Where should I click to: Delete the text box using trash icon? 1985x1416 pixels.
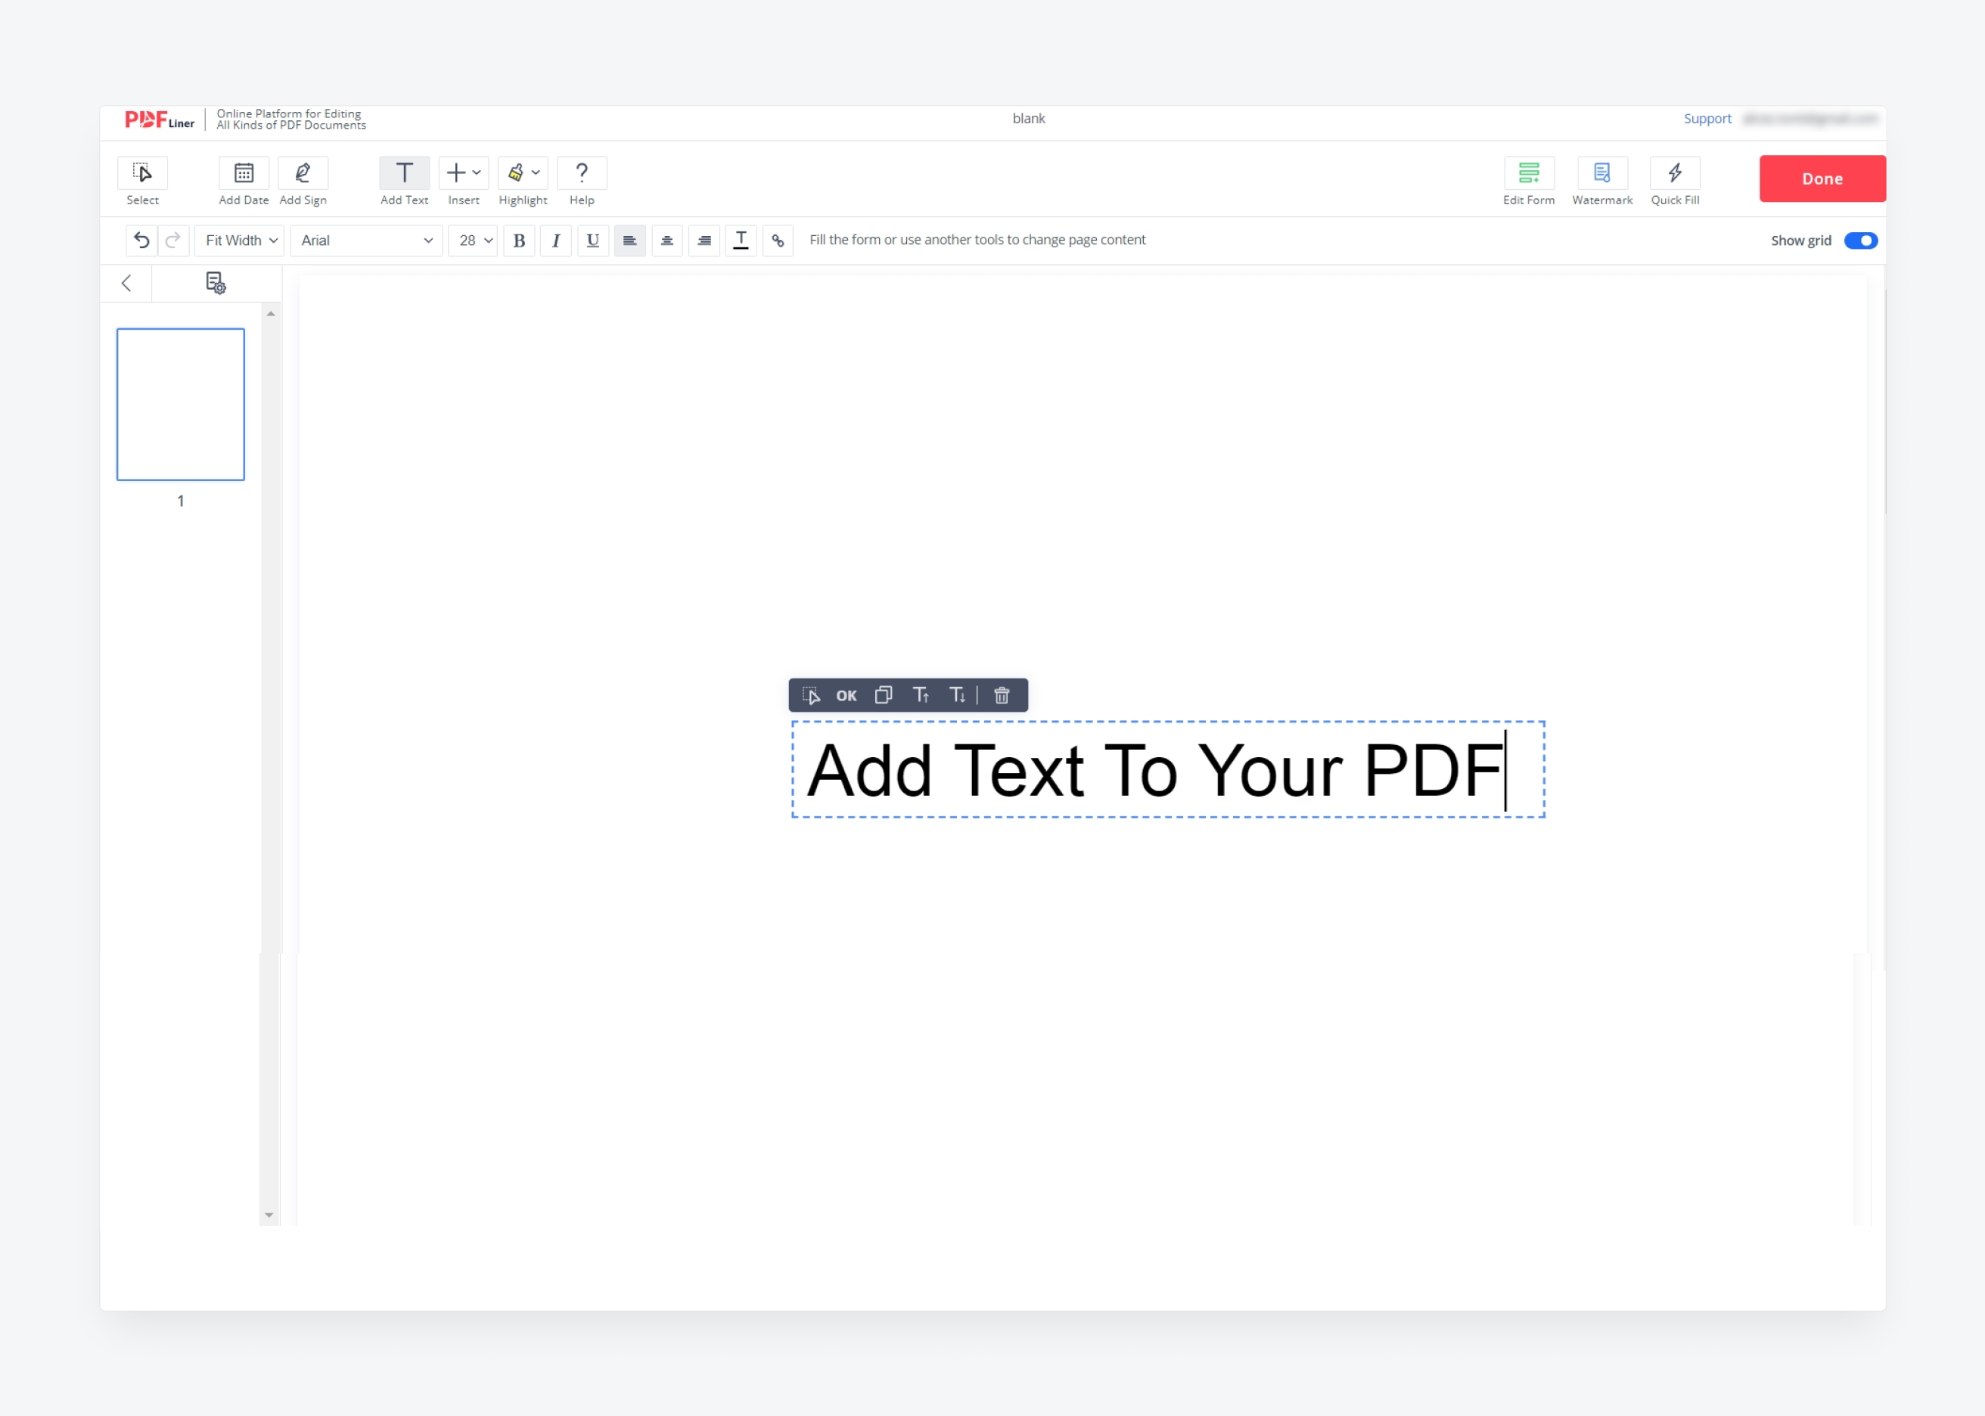(1001, 695)
